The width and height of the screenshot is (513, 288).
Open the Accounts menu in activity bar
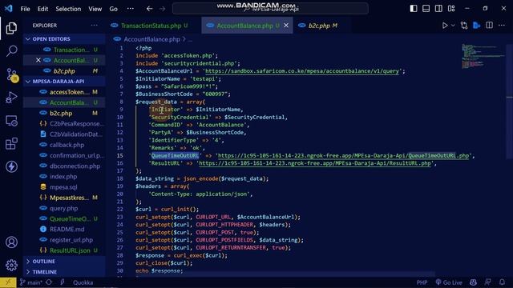(11, 242)
